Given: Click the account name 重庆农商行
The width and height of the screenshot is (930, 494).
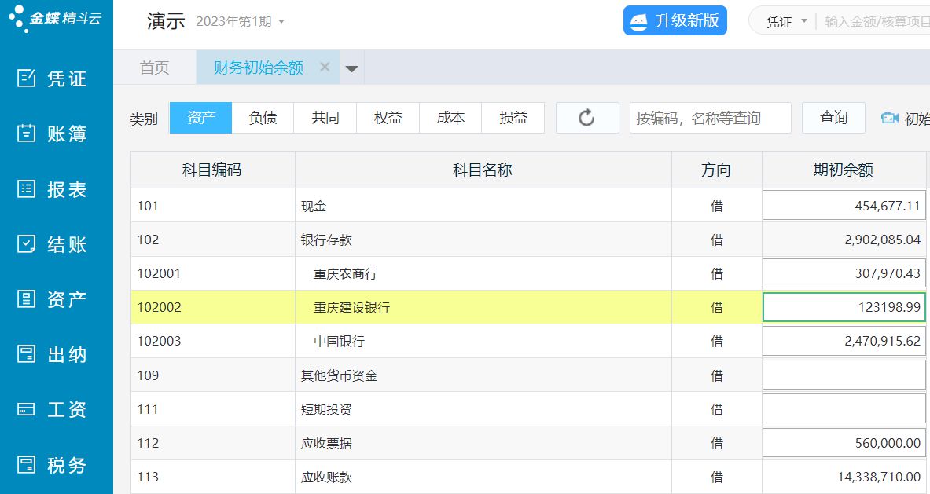Looking at the screenshot, I should pyautogui.click(x=345, y=273).
